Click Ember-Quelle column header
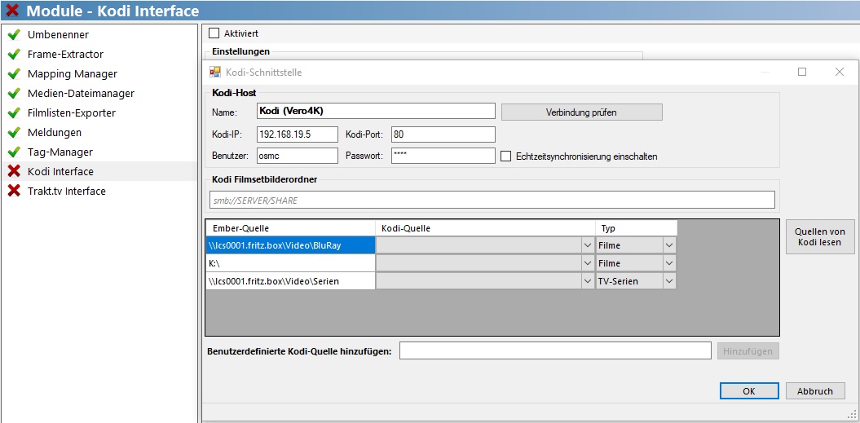Screen dimensions: 860x423 point(291,228)
